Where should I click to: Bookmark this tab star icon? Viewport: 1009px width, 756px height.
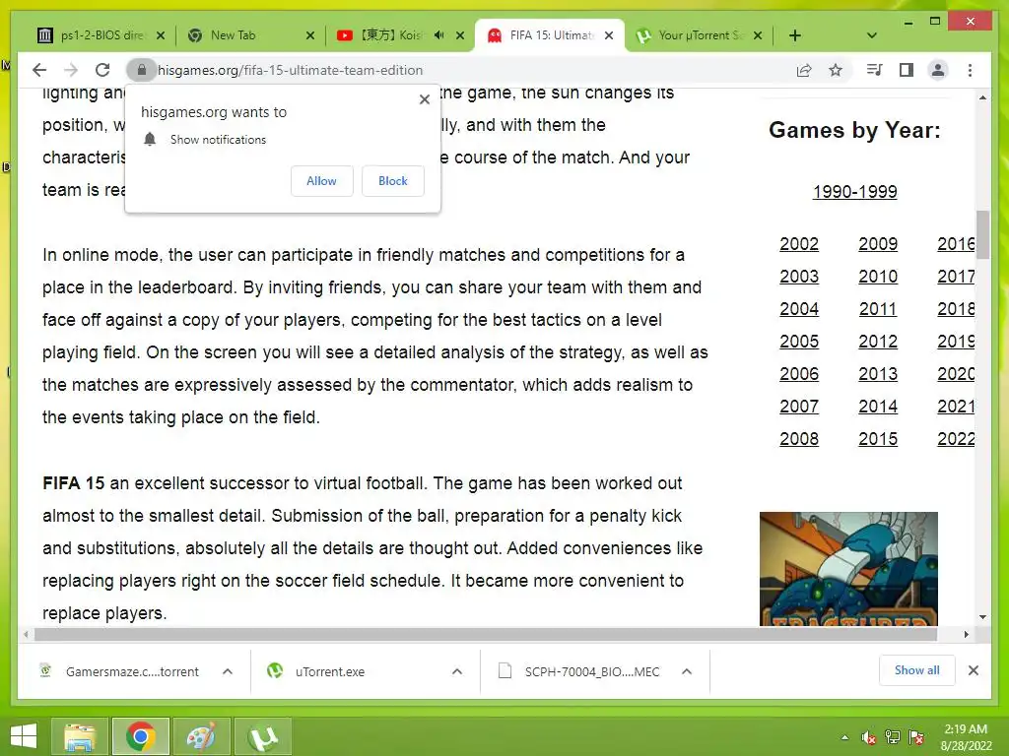[x=836, y=70]
